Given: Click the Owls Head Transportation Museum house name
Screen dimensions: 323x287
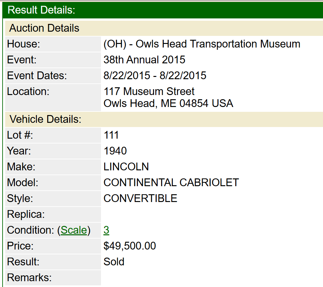Looking at the screenshot, I should pyautogui.click(x=202, y=44).
